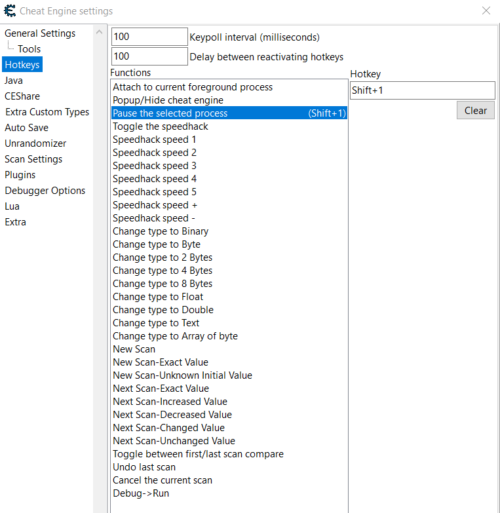The image size is (500, 513).
Task: Focus the Hotkey input showing Shift+1
Action: pos(422,90)
